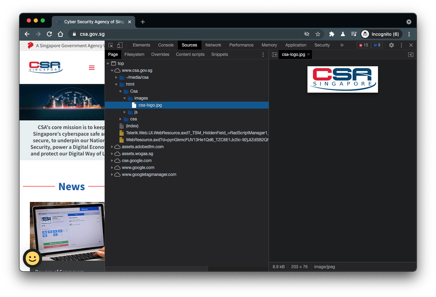The width and height of the screenshot is (436, 297).
Task: Toggle the navigator sidebar visibility icon
Action: pos(274,54)
